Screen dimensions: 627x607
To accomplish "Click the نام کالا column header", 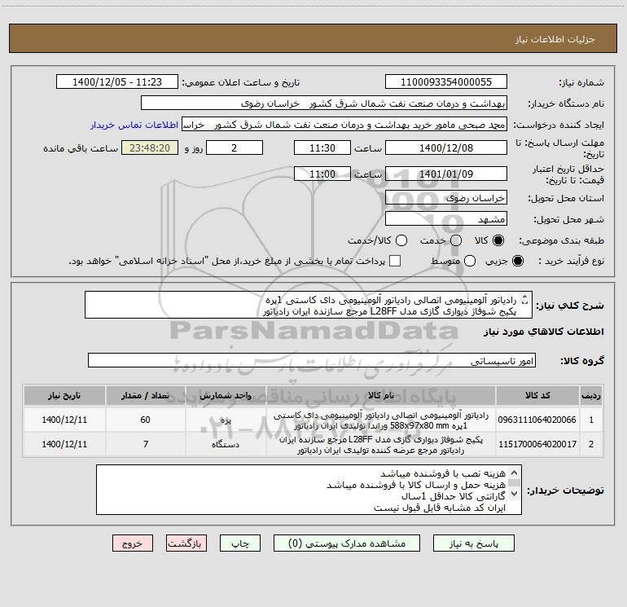I will 381,396.
